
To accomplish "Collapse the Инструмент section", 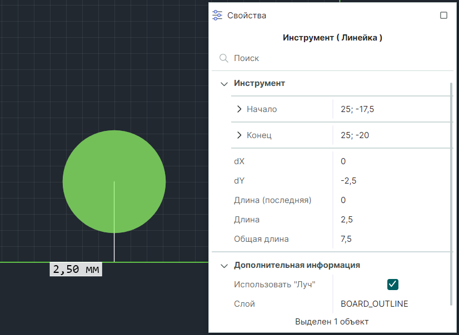I will pos(224,84).
